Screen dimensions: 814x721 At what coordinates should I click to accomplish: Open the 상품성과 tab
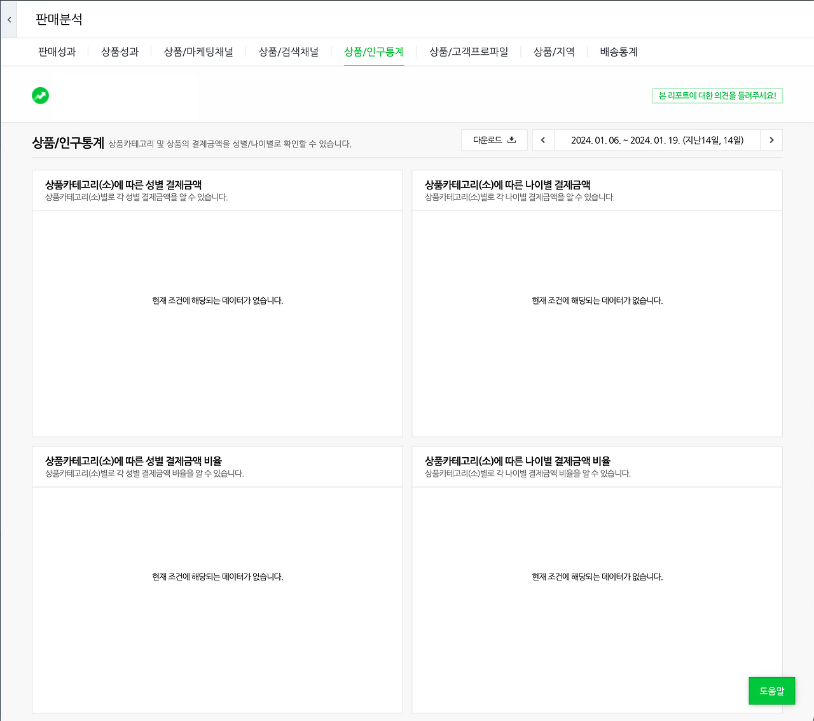point(120,52)
